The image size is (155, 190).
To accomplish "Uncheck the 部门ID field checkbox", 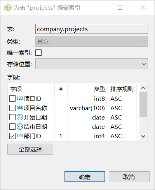I will [12, 136].
